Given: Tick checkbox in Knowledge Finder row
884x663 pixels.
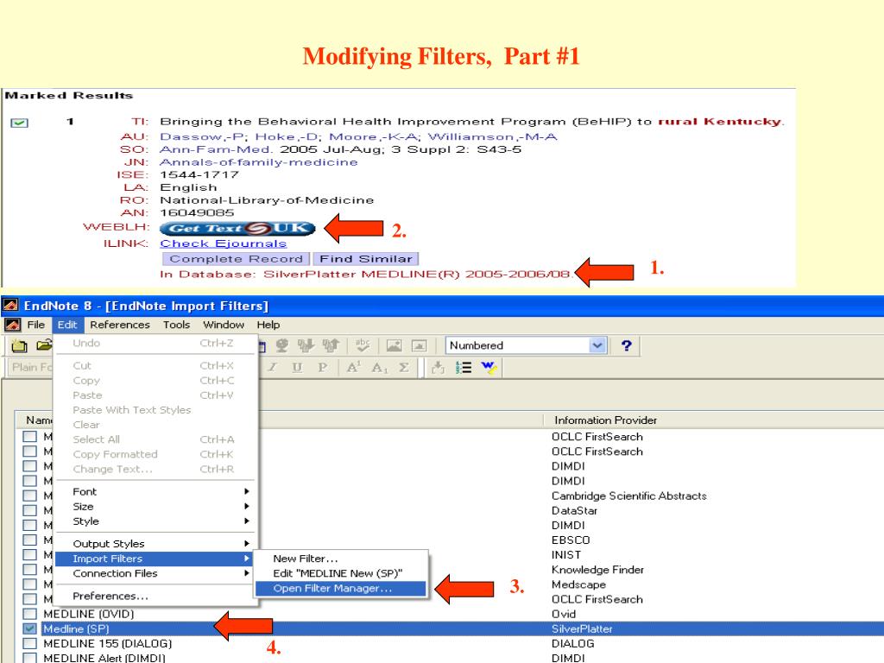Looking at the screenshot, I should (x=30, y=570).
